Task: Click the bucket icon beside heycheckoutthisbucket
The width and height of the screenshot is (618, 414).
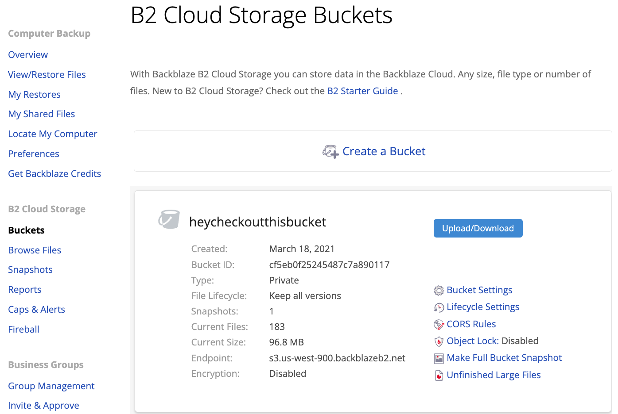Action: click(169, 219)
